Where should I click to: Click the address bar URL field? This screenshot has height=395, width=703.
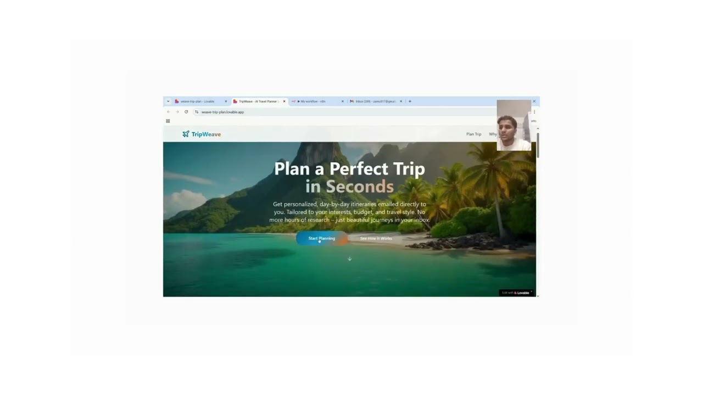pos(346,112)
